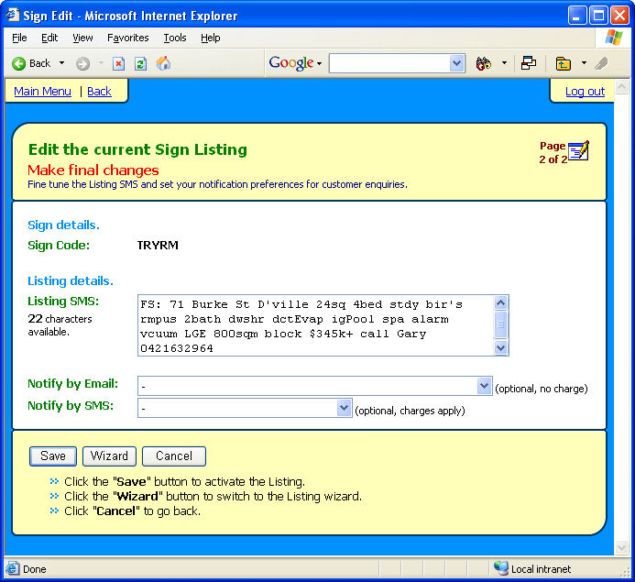Screen dimensions: 635x582
Task: Go to browser Home icon
Action: 163,63
